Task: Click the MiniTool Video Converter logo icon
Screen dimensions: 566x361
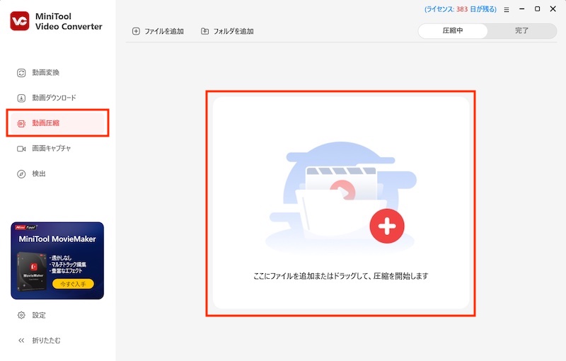Action: 20,21
